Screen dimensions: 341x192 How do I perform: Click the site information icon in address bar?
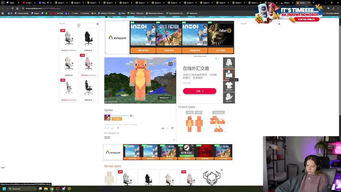pyautogui.click(x=23, y=8)
